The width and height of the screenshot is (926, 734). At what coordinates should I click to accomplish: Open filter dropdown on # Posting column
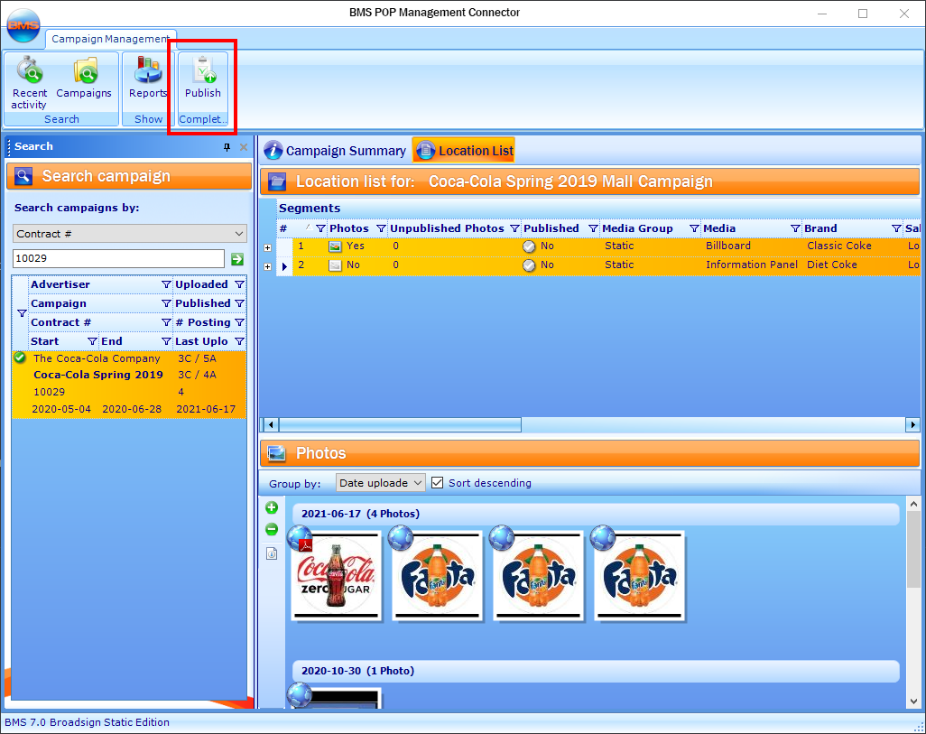(240, 322)
